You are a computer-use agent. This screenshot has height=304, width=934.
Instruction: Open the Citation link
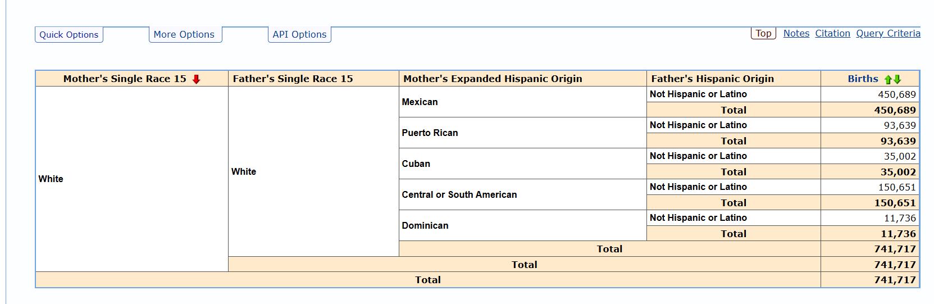point(832,34)
